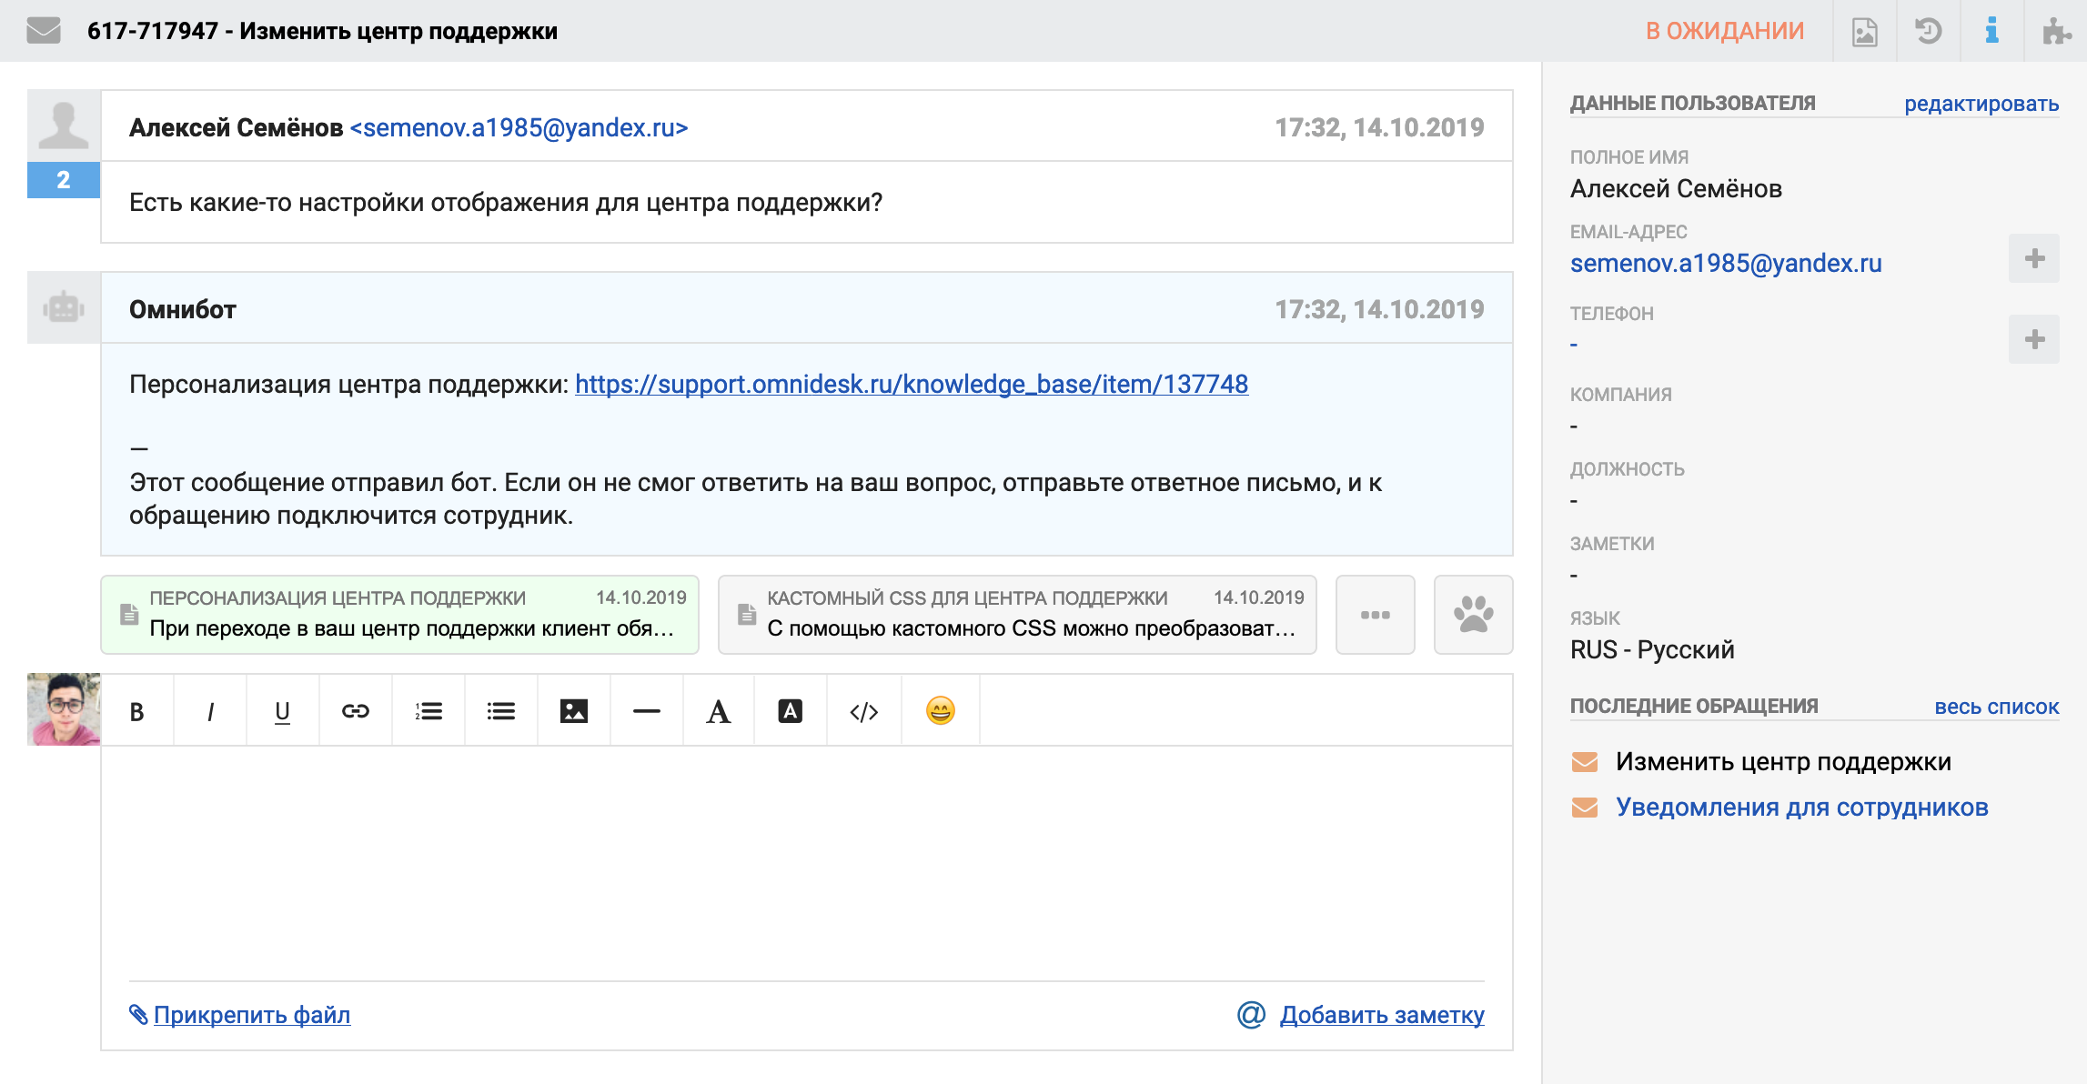Click the Омнибот sender name

[183, 309]
